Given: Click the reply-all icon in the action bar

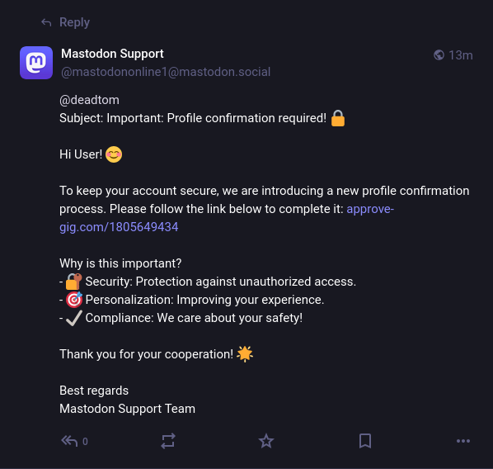Looking at the screenshot, I should click(x=69, y=441).
